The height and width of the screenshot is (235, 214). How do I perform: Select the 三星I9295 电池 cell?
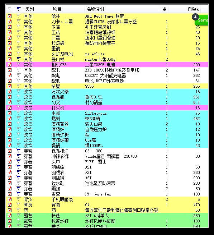click(x=100, y=65)
